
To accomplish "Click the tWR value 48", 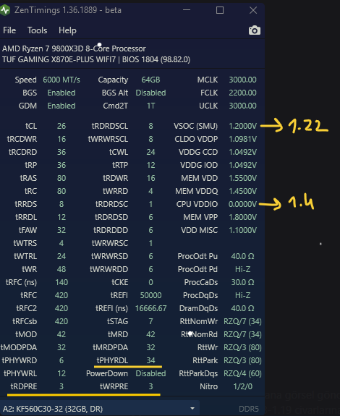I will pos(61,269).
